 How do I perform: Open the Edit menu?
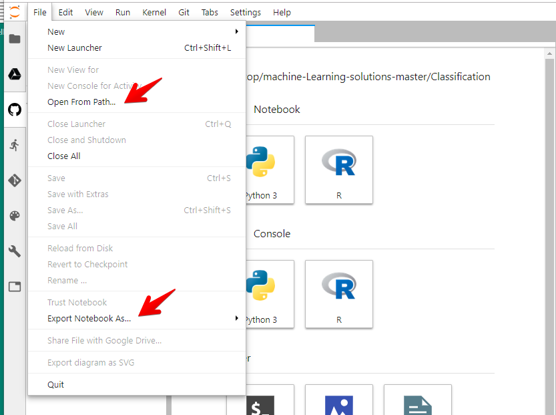(x=65, y=13)
